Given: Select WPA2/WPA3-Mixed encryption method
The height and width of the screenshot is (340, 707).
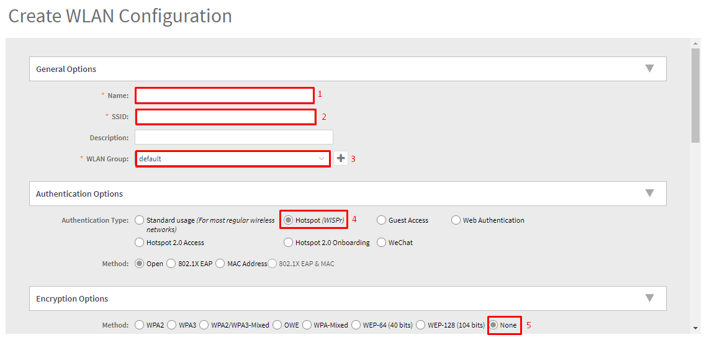Looking at the screenshot, I should click(204, 324).
